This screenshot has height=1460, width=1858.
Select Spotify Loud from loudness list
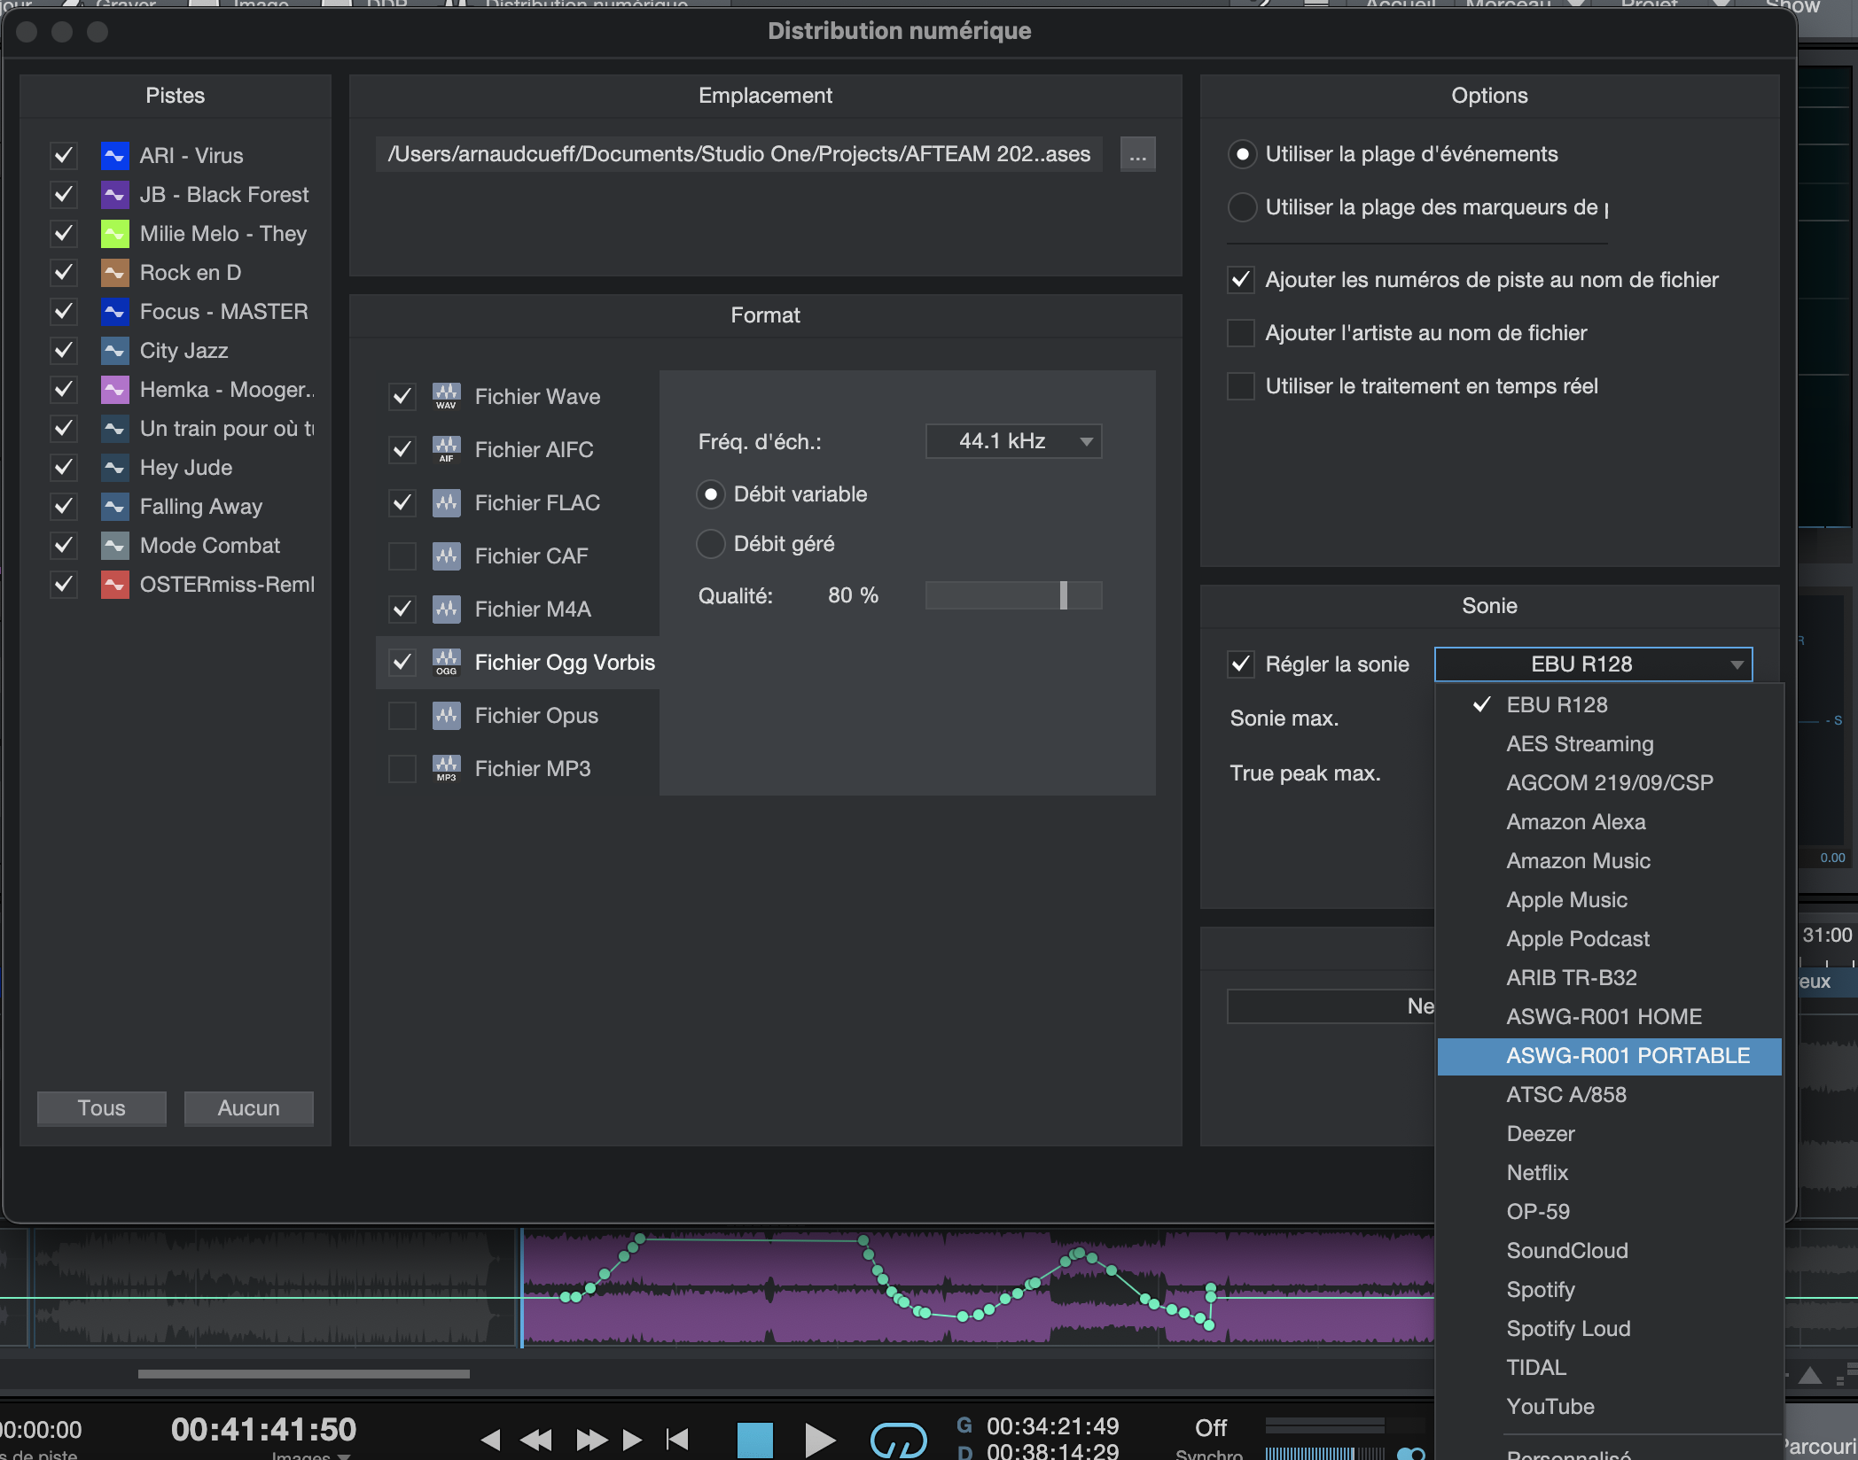coord(1568,1329)
